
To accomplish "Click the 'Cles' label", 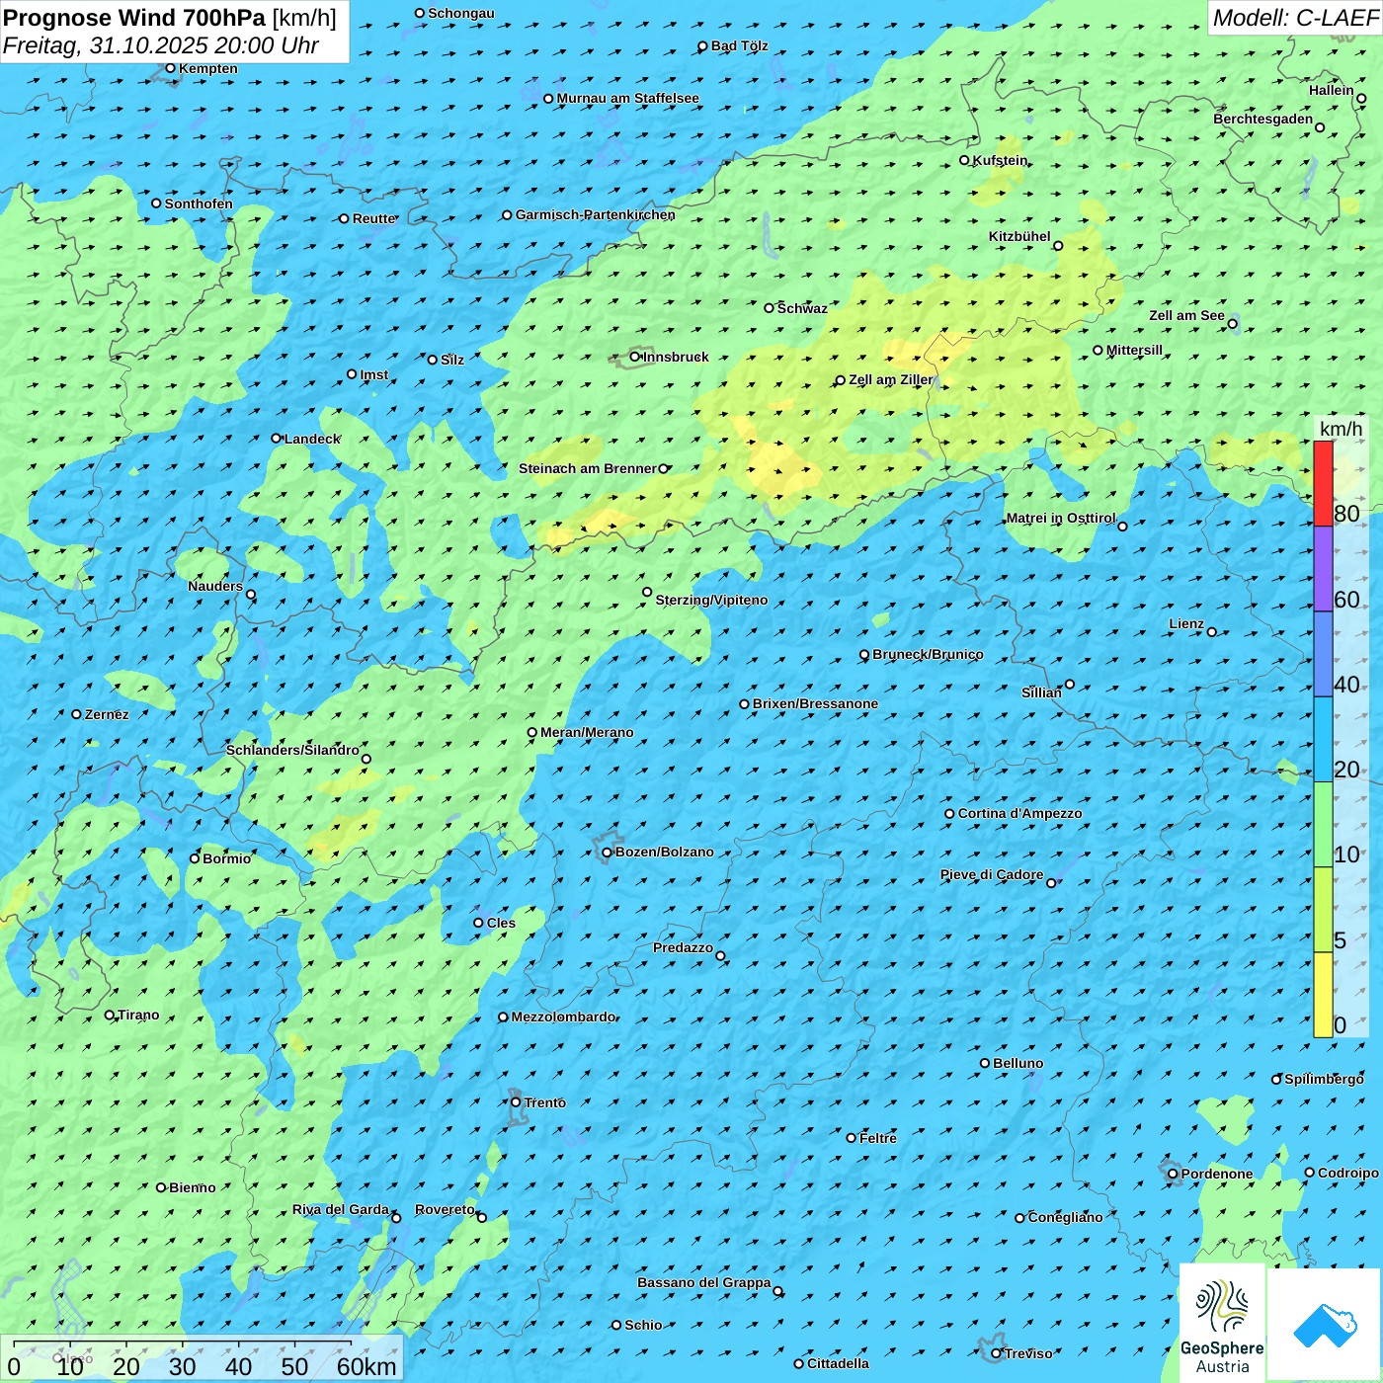I will click(501, 924).
